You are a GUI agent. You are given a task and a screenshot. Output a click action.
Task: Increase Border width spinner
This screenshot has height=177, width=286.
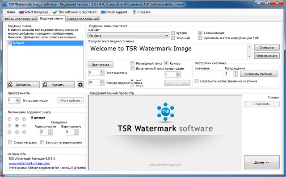178,73
